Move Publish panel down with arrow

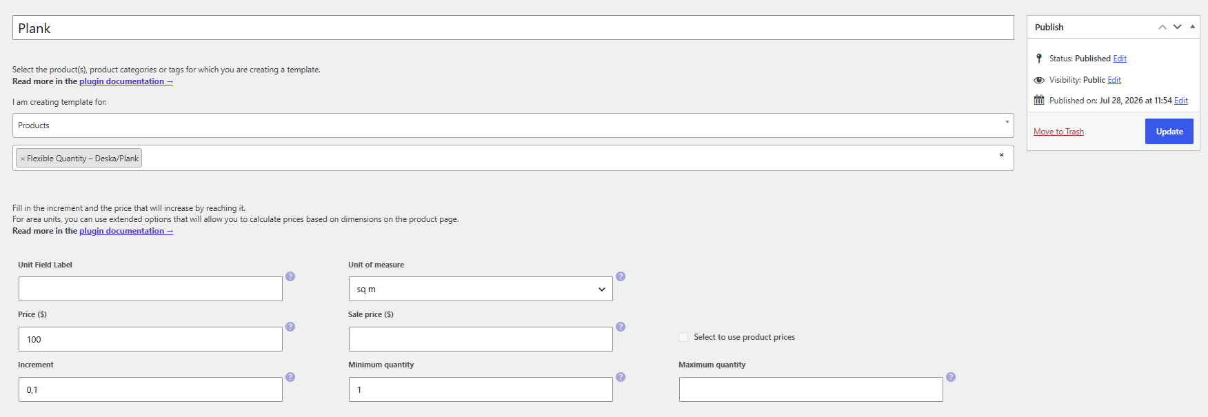click(1178, 27)
